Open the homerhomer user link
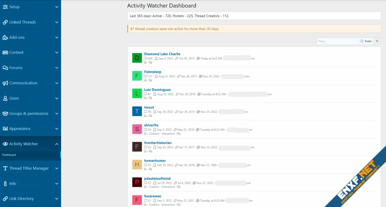Image resolution: width=386 pixels, height=207 pixels. coord(155,161)
